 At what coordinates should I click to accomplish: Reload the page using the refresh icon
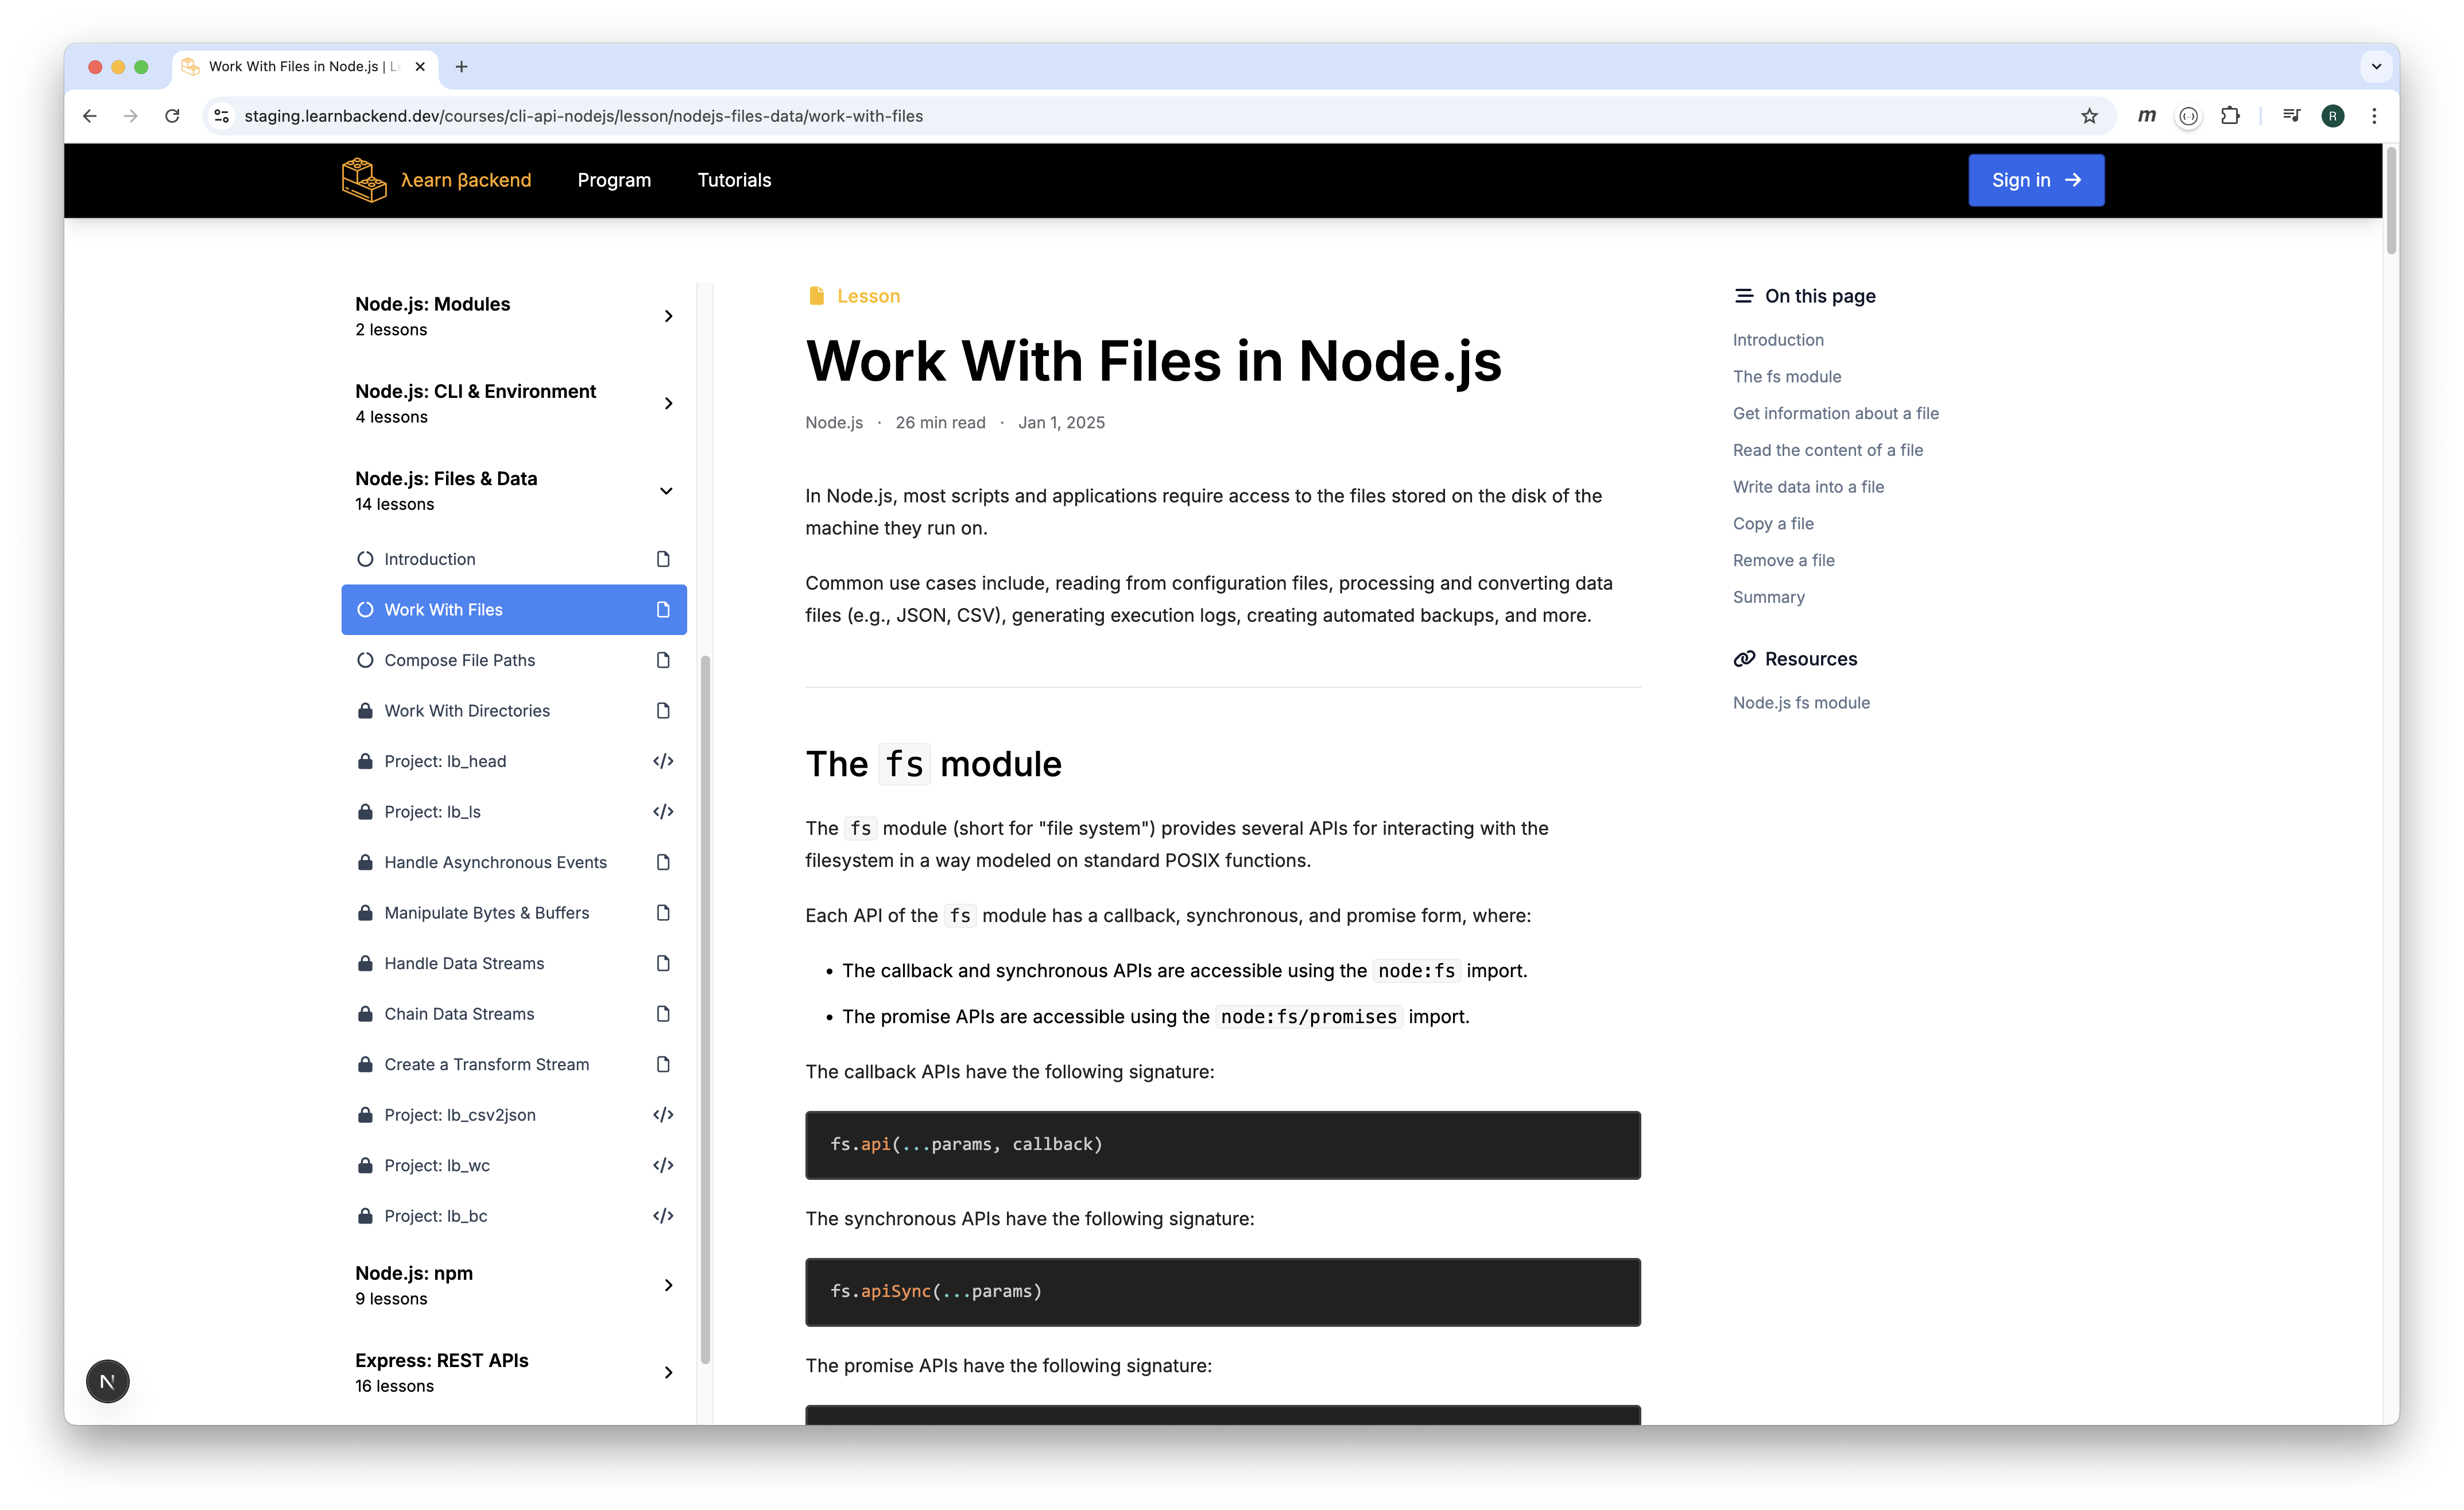172,116
